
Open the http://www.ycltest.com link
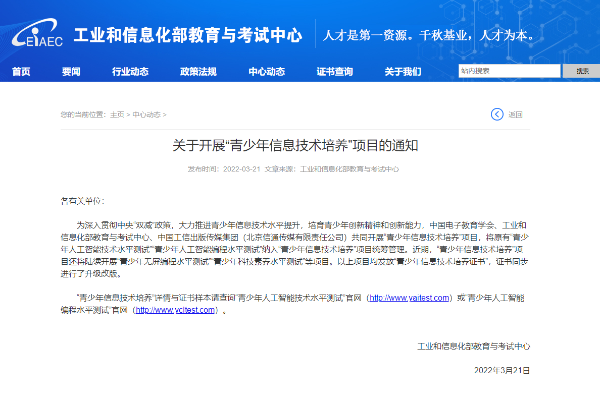[x=175, y=310]
